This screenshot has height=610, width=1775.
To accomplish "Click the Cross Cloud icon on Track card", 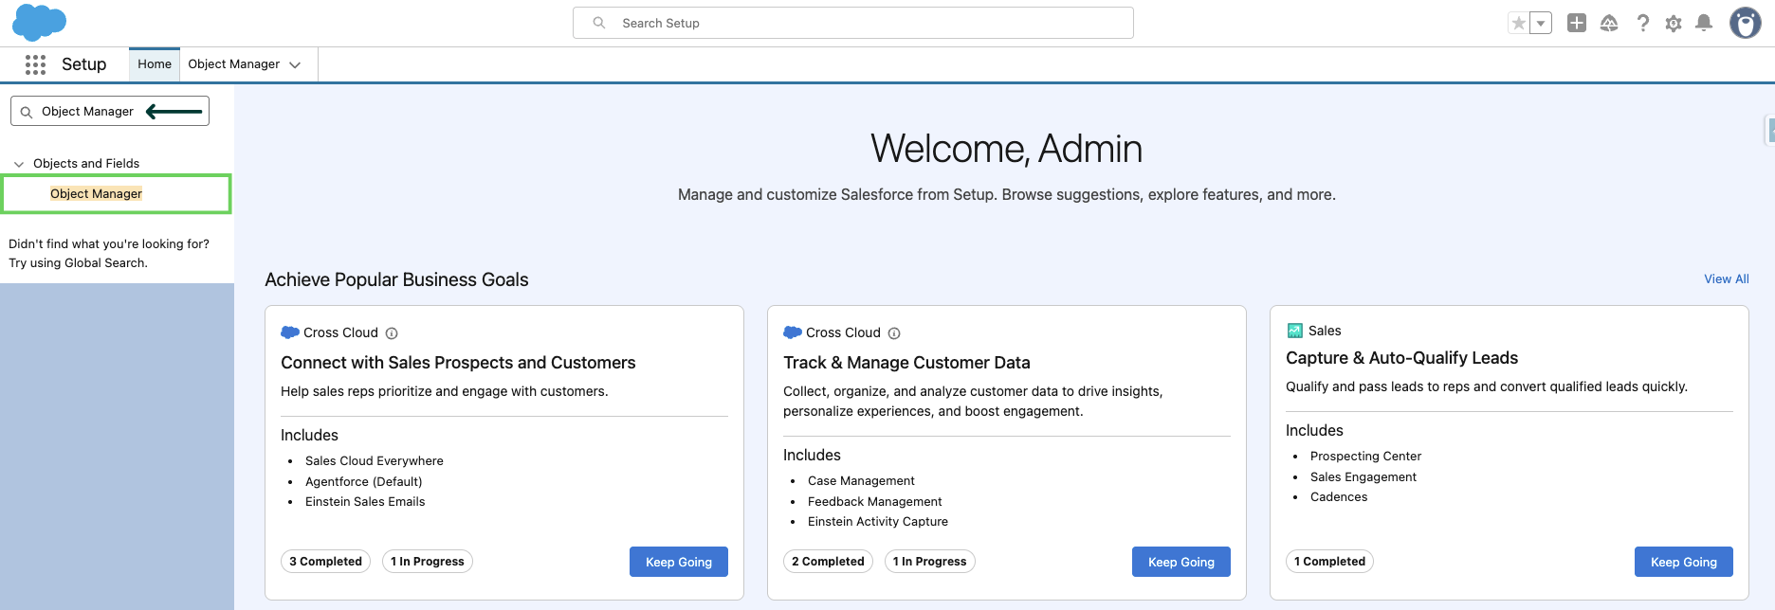I will click(793, 332).
